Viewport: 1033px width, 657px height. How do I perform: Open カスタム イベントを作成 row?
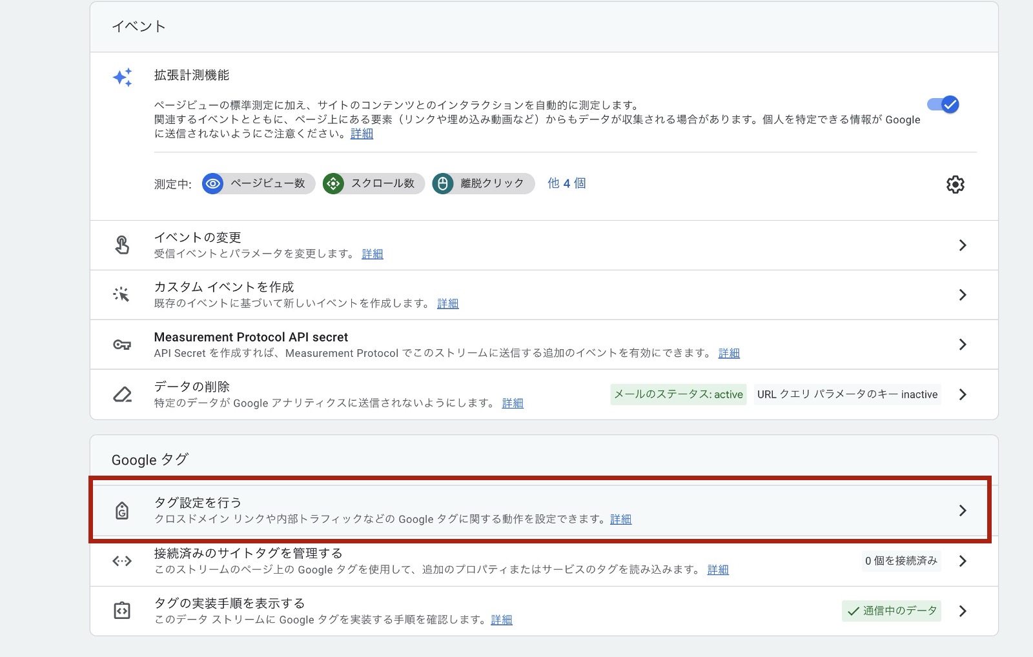[544, 295]
